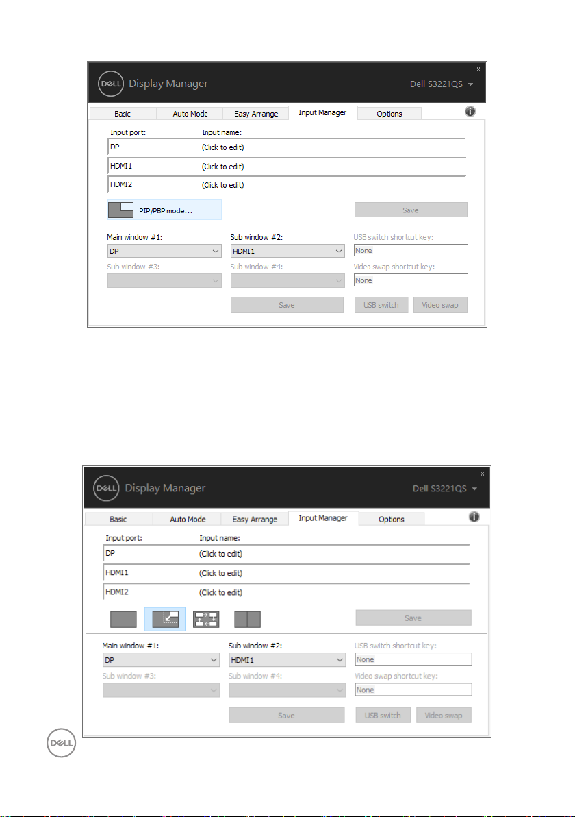
Task: Select the PIP small window mode icon in lower window
Action: pyautogui.click(x=165, y=619)
